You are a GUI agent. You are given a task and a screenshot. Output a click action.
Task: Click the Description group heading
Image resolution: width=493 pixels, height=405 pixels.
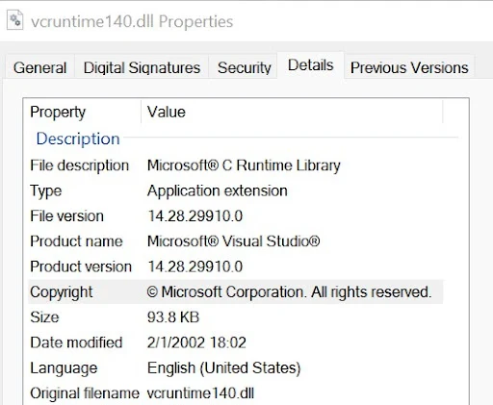[x=78, y=139]
